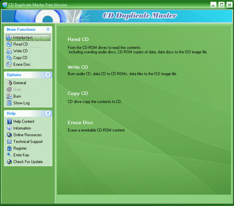Open the Copy CD function

(x=20, y=58)
